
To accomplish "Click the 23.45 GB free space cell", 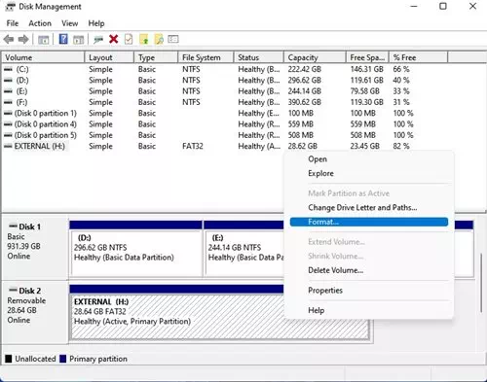I will [x=364, y=146].
